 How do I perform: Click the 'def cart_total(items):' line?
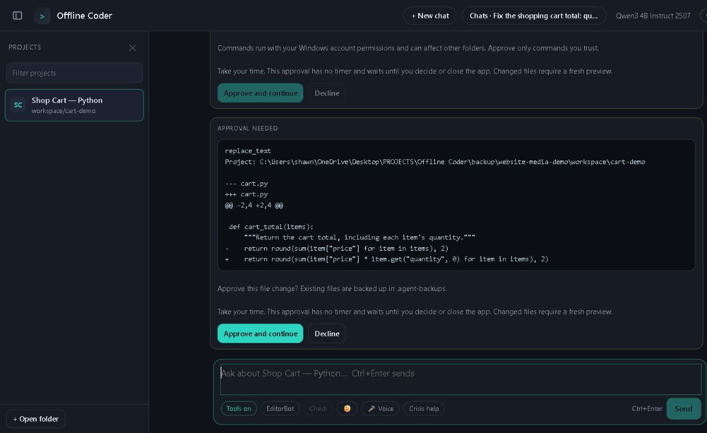click(271, 227)
